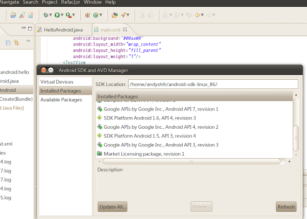Click the Previous Annotation toolbar icon
Viewport: 307px width, 219px height.
[177, 15]
